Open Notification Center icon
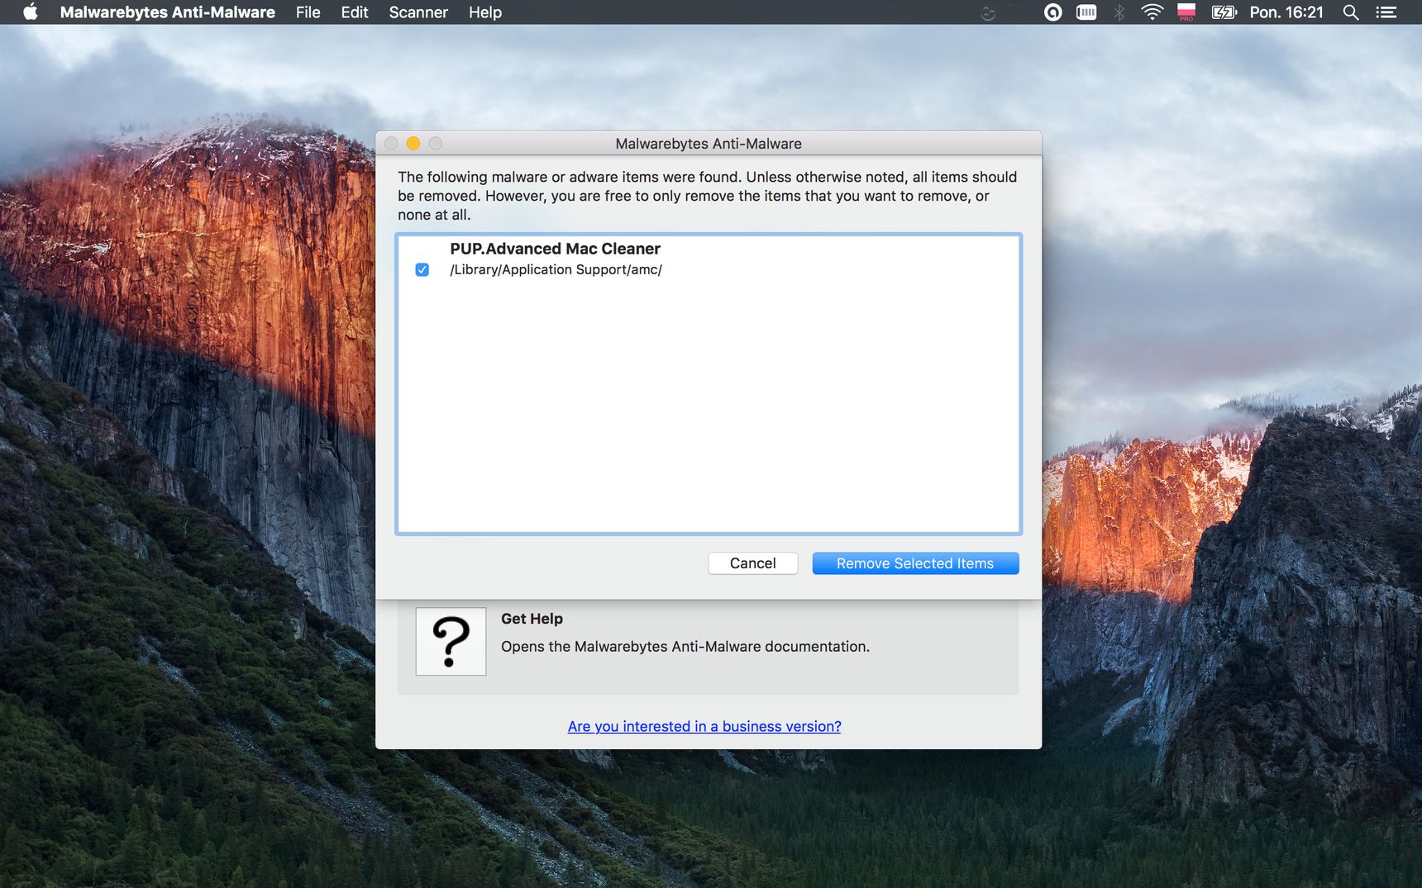1422x888 pixels. click(x=1386, y=12)
